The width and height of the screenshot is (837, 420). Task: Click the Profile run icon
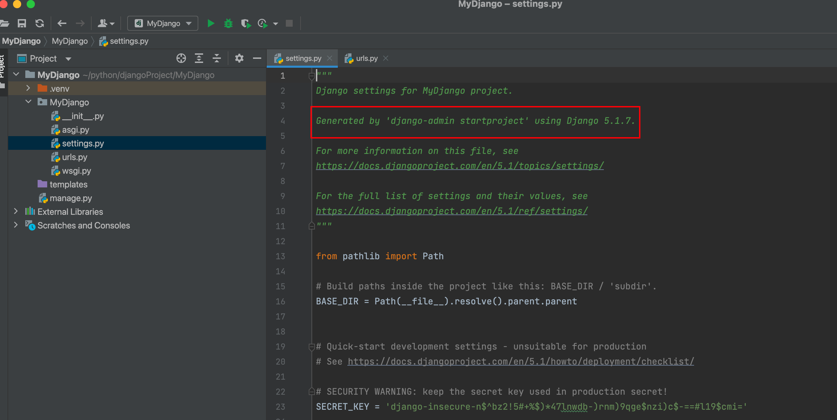263,23
